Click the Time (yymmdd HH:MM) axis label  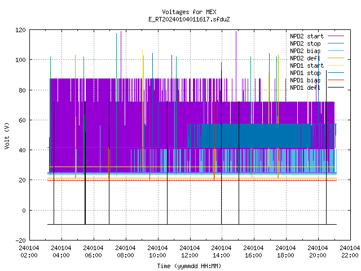point(189,266)
